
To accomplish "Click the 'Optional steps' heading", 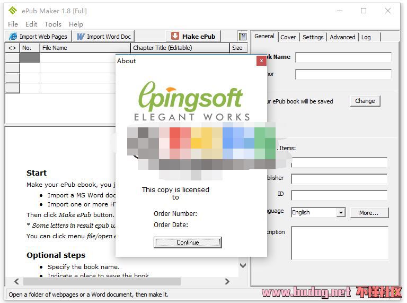I will pyautogui.click(x=56, y=255).
